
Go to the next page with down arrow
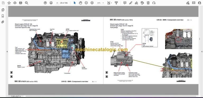(x=51, y=3)
